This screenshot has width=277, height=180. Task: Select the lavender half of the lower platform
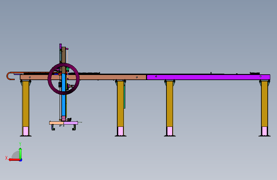click(x=71, y=123)
